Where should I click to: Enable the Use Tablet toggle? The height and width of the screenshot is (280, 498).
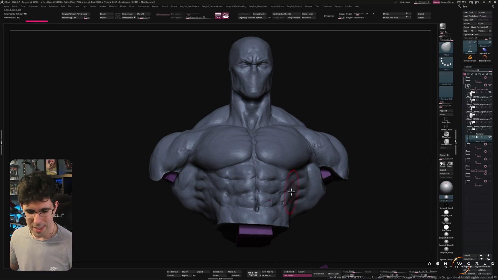(297, 275)
